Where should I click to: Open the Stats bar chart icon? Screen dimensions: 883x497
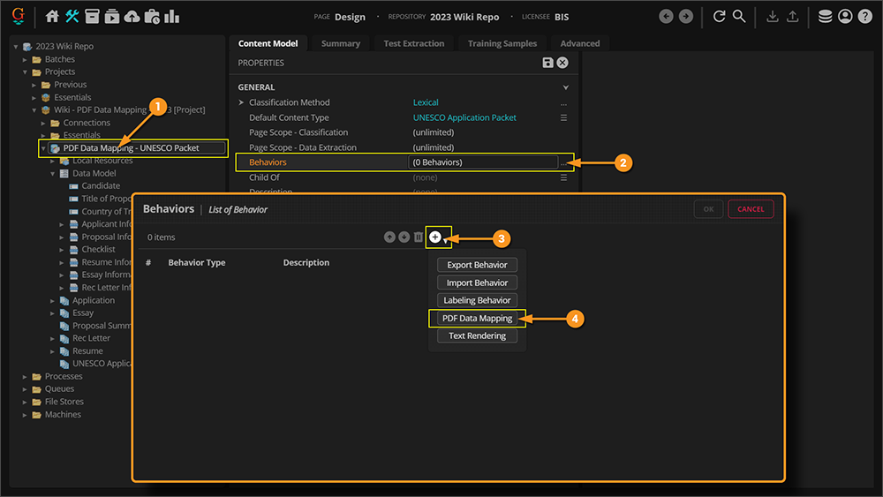point(171,17)
